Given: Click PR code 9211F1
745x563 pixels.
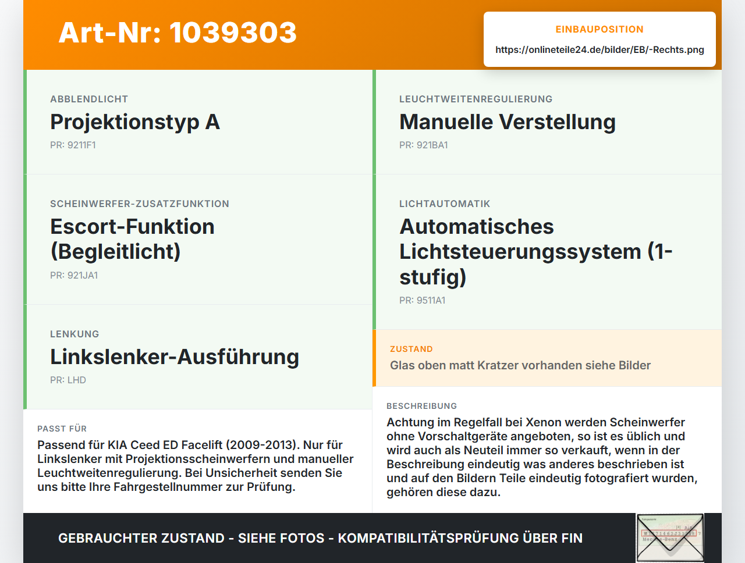Looking at the screenshot, I should coord(73,145).
